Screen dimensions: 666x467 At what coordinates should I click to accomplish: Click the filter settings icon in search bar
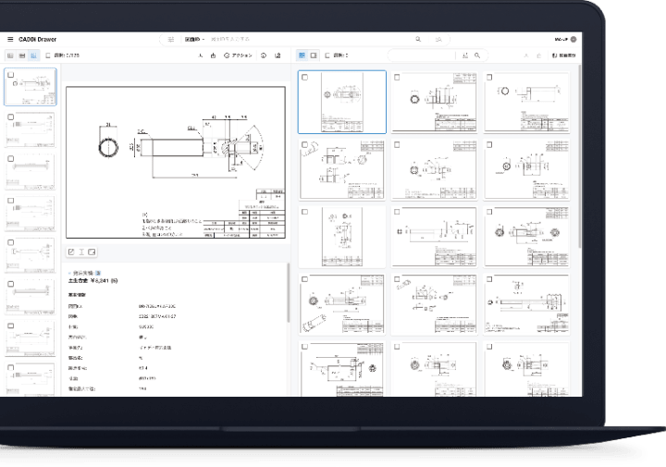(x=171, y=40)
